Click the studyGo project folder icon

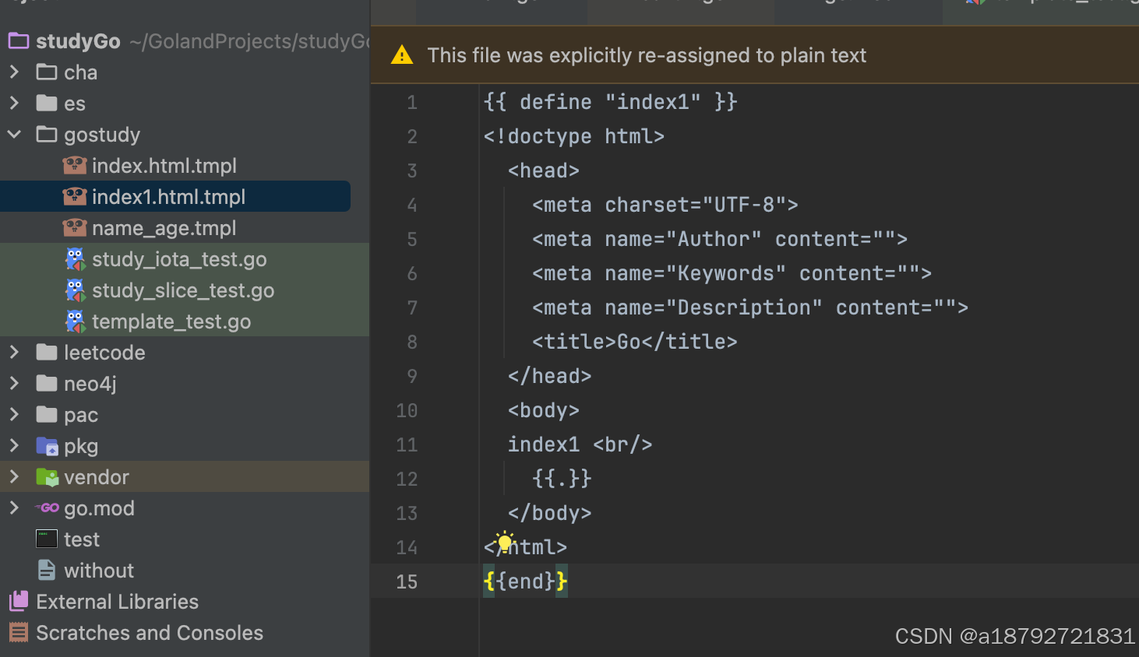tap(19, 41)
